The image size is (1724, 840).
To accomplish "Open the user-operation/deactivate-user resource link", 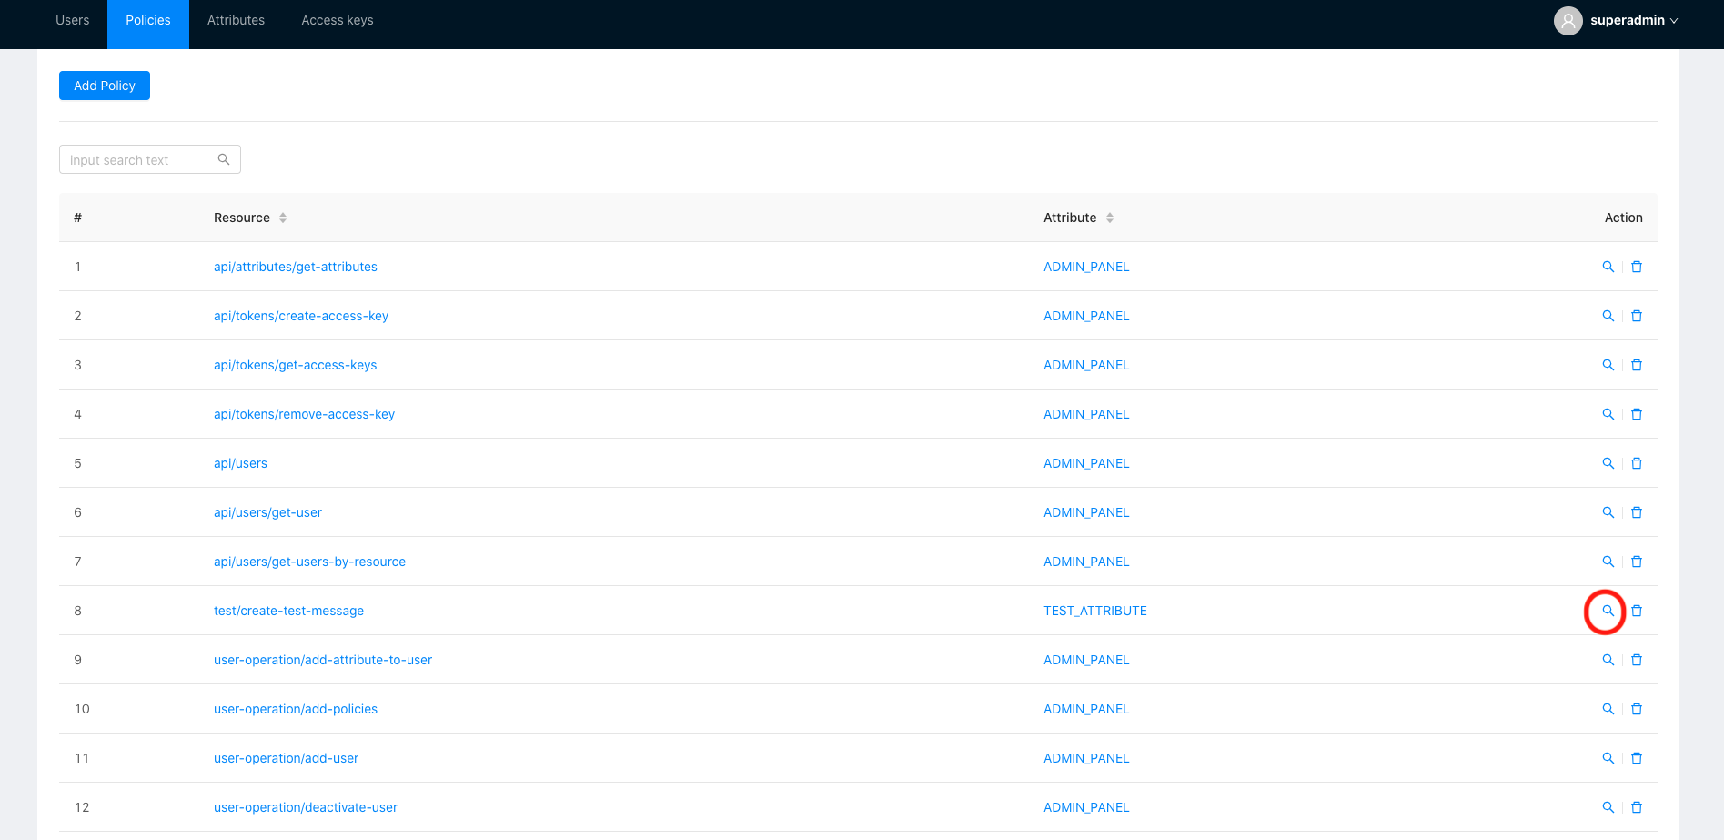I will [x=306, y=807].
